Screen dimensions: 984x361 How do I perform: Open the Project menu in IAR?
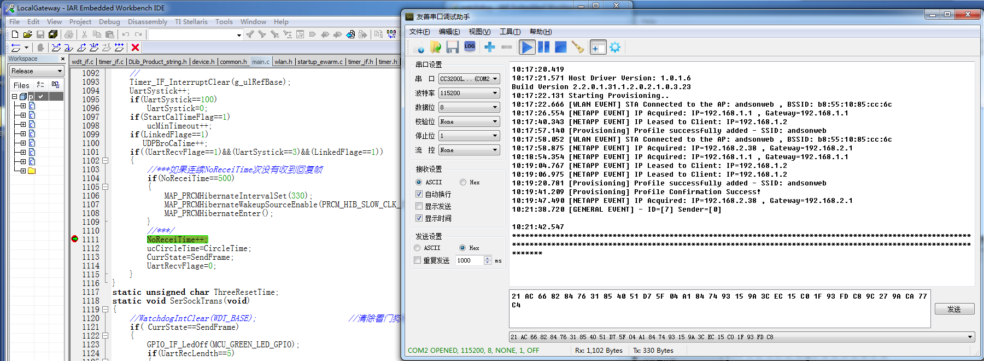pyautogui.click(x=80, y=22)
